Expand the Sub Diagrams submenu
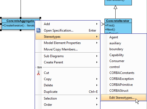This screenshot has width=147, height=109. pos(67,56)
